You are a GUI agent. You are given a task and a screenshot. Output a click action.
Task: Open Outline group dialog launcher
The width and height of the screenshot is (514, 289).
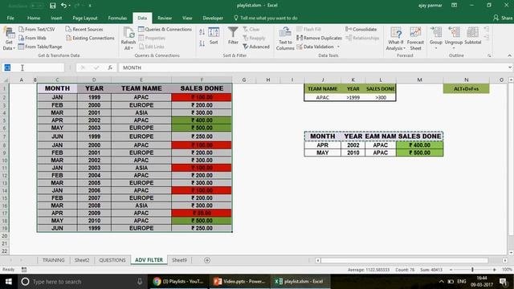point(489,55)
